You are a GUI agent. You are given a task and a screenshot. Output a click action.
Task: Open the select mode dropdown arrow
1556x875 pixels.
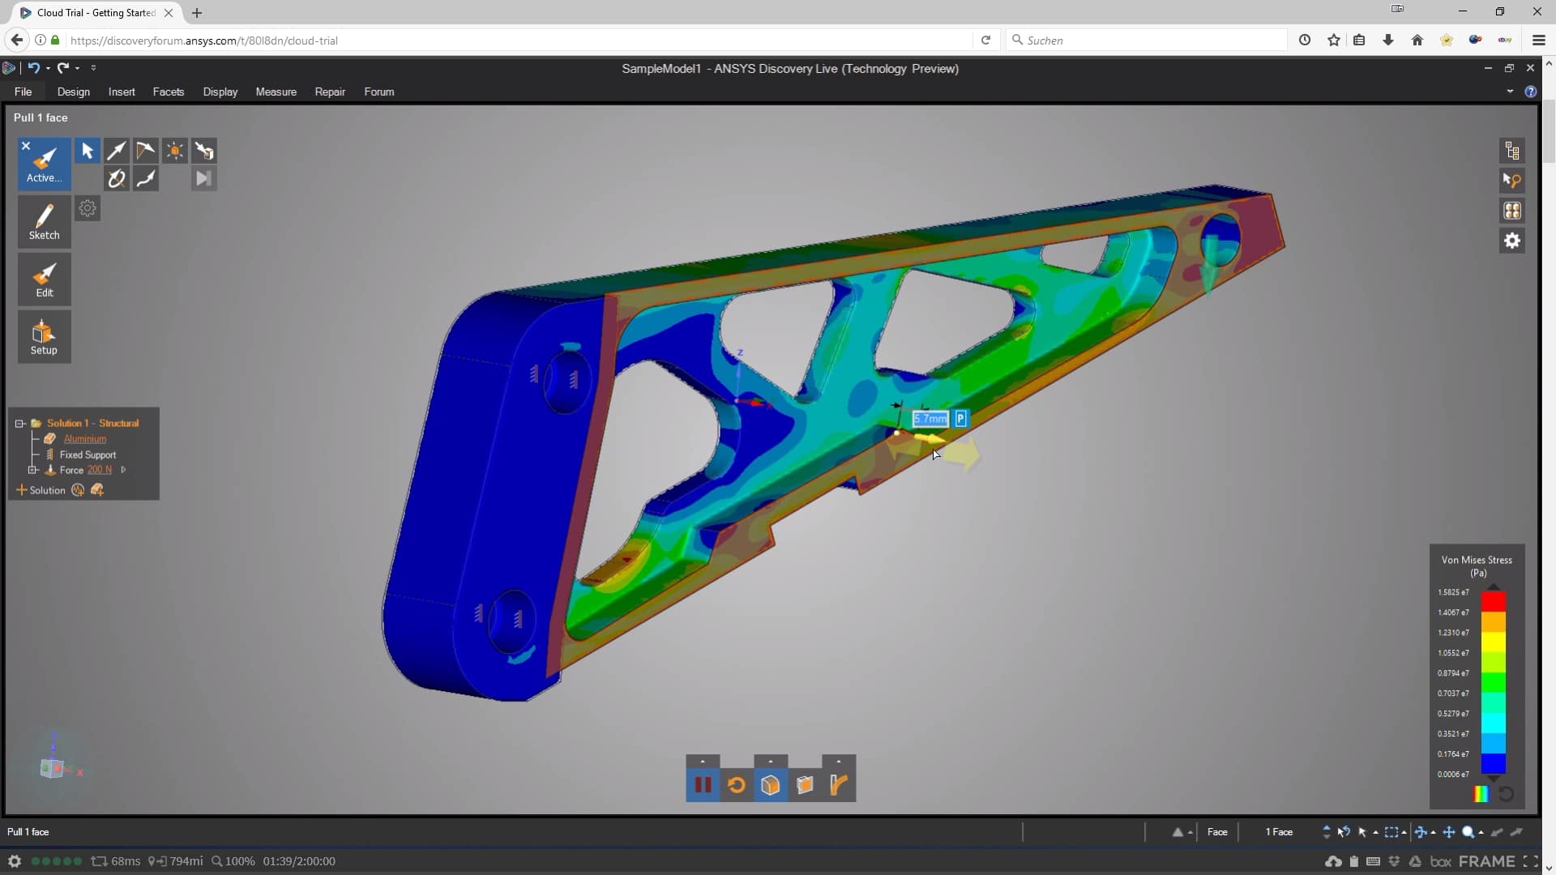coord(1375,833)
